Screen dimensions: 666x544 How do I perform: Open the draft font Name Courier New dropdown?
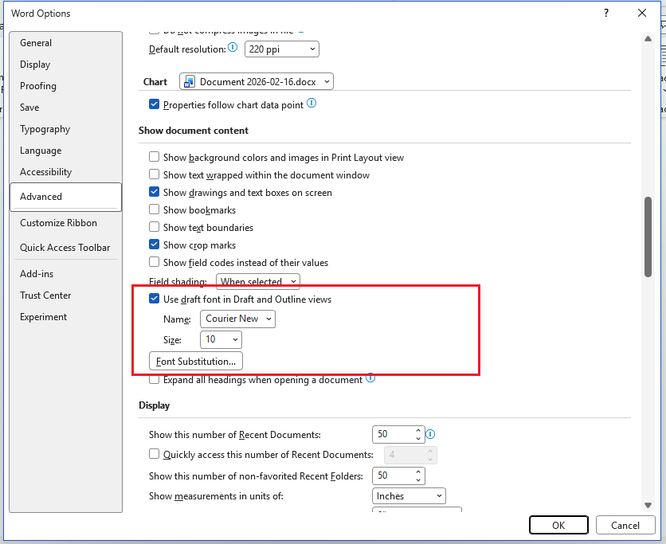click(x=238, y=319)
